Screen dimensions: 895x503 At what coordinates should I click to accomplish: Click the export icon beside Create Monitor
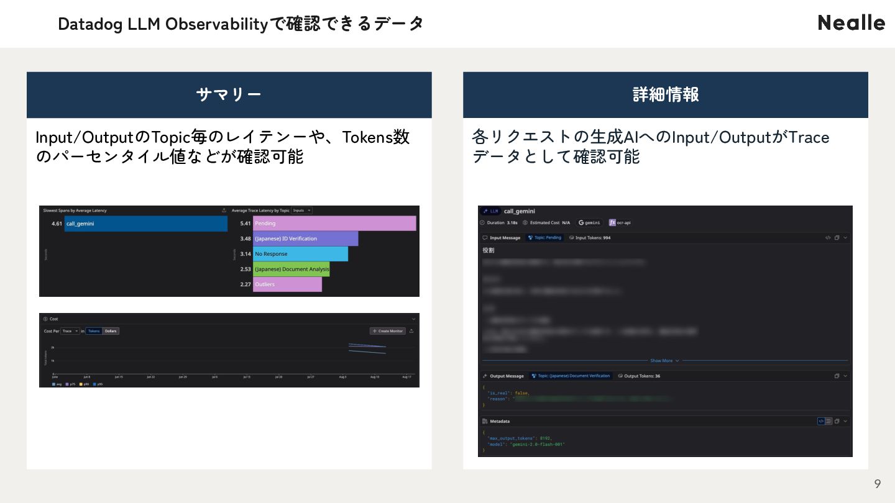click(x=411, y=331)
